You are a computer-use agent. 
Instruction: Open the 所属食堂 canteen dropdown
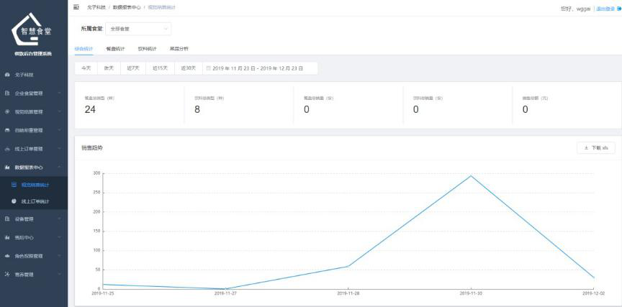[138, 29]
